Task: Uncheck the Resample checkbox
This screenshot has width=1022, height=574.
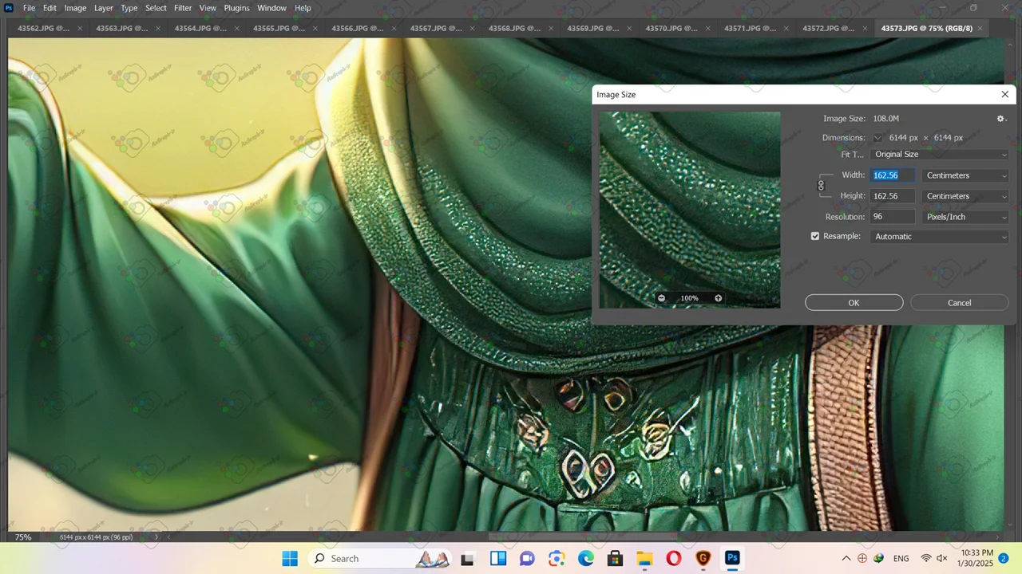Action: 815,237
